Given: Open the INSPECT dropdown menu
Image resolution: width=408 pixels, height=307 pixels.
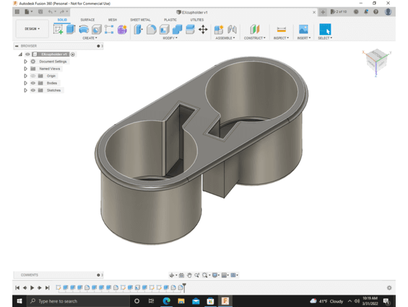Looking at the screenshot, I should pyautogui.click(x=281, y=38).
